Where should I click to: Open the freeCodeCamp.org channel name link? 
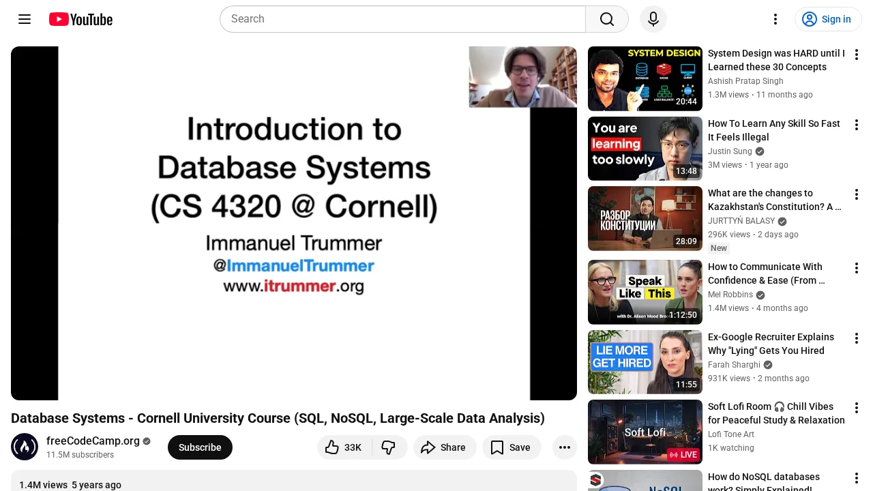[93, 441]
